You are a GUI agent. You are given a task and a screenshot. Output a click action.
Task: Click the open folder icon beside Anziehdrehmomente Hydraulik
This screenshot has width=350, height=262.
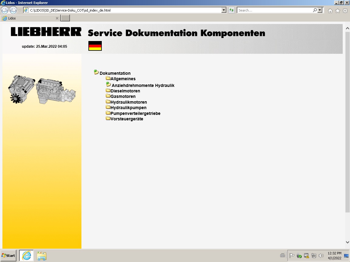point(108,84)
